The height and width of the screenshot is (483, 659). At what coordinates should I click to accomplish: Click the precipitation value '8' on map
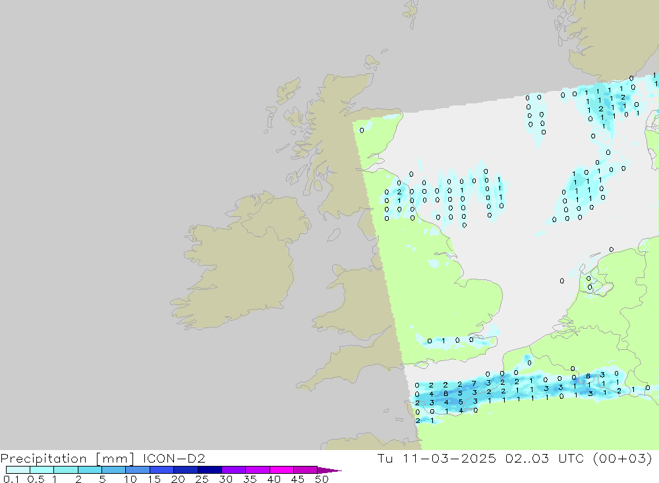(x=446, y=394)
